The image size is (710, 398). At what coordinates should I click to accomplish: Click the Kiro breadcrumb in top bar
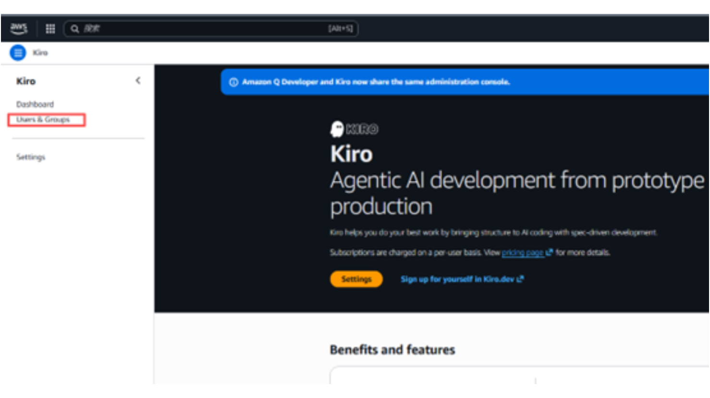tap(40, 53)
